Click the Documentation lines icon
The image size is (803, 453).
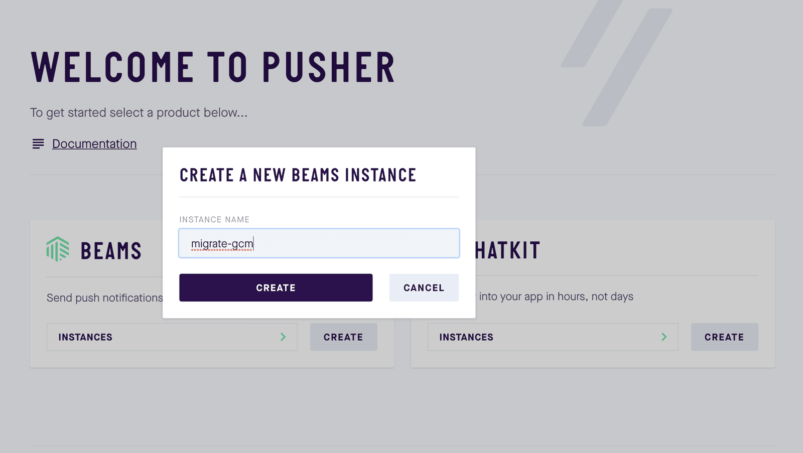click(x=38, y=144)
